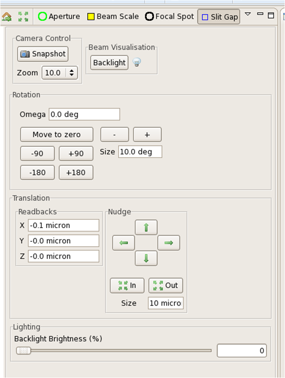This screenshot has height=378, width=285.
Task: Nudge sample up with green arrow
Action: tap(146, 227)
